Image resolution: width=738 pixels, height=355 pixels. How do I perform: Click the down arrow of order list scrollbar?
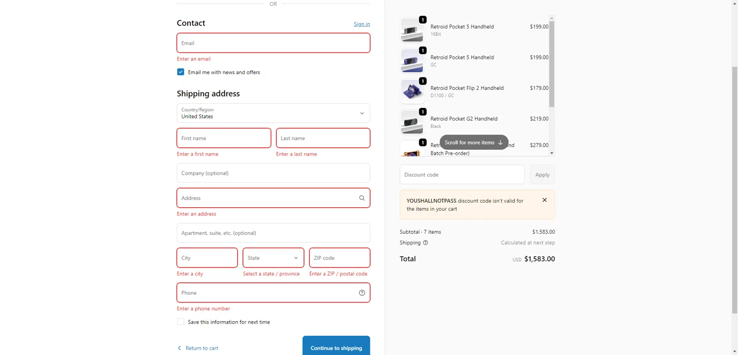coord(552,153)
